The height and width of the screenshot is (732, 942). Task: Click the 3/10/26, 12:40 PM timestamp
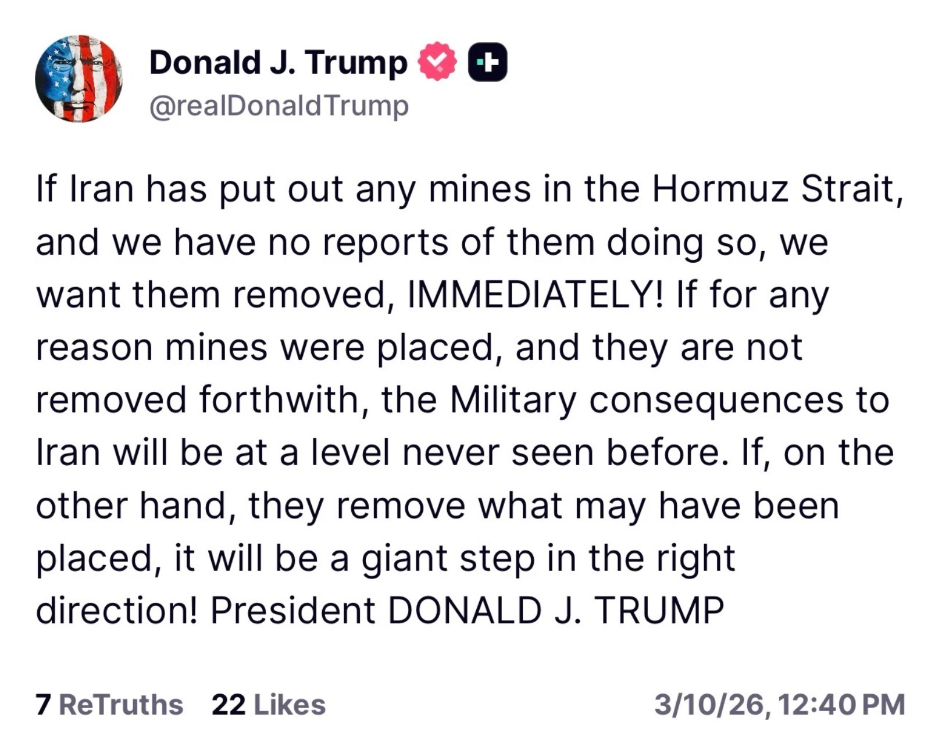click(779, 705)
